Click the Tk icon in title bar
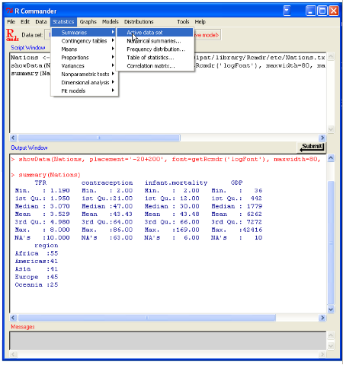Screen dimensions: 343x365 (9, 11)
